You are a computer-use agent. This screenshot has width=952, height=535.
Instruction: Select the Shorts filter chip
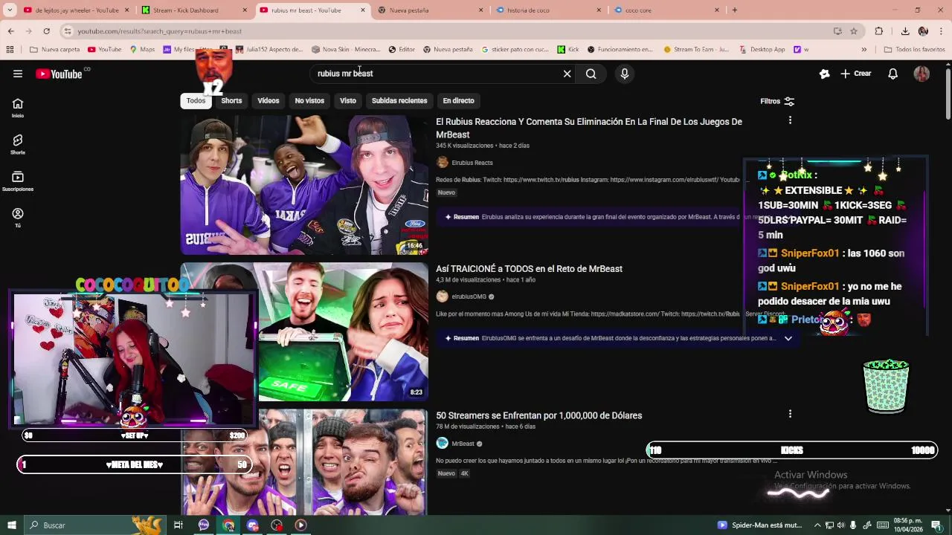[231, 101]
